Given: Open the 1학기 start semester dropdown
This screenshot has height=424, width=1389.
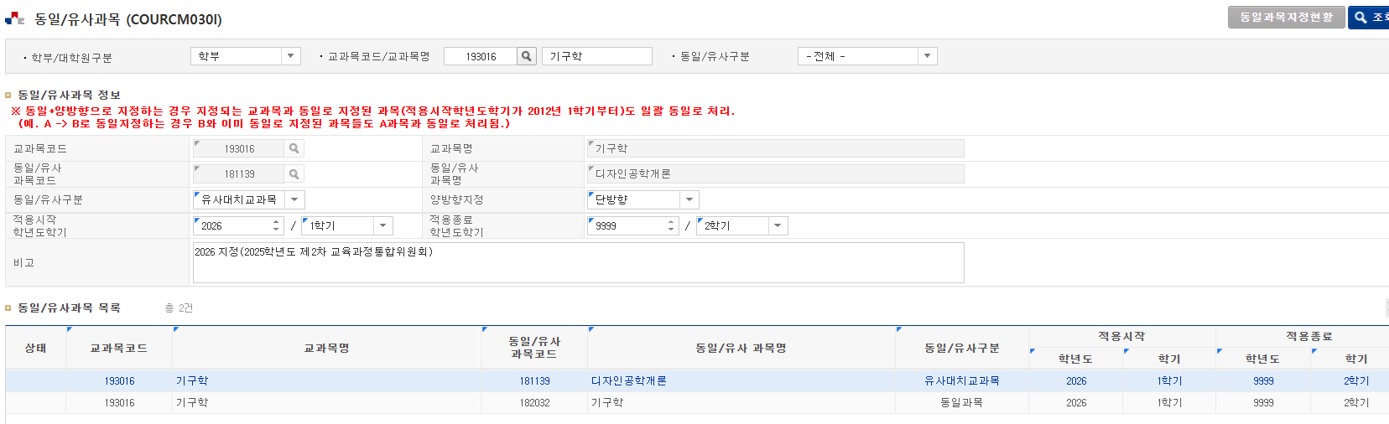Looking at the screenshot, I should tap(382, 226).
